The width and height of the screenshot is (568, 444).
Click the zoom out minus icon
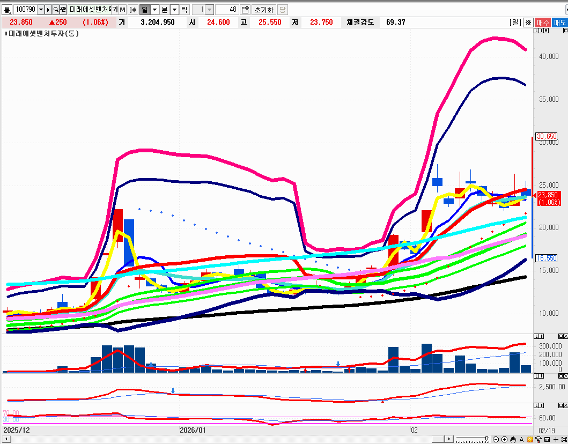[x=496, y=440]
